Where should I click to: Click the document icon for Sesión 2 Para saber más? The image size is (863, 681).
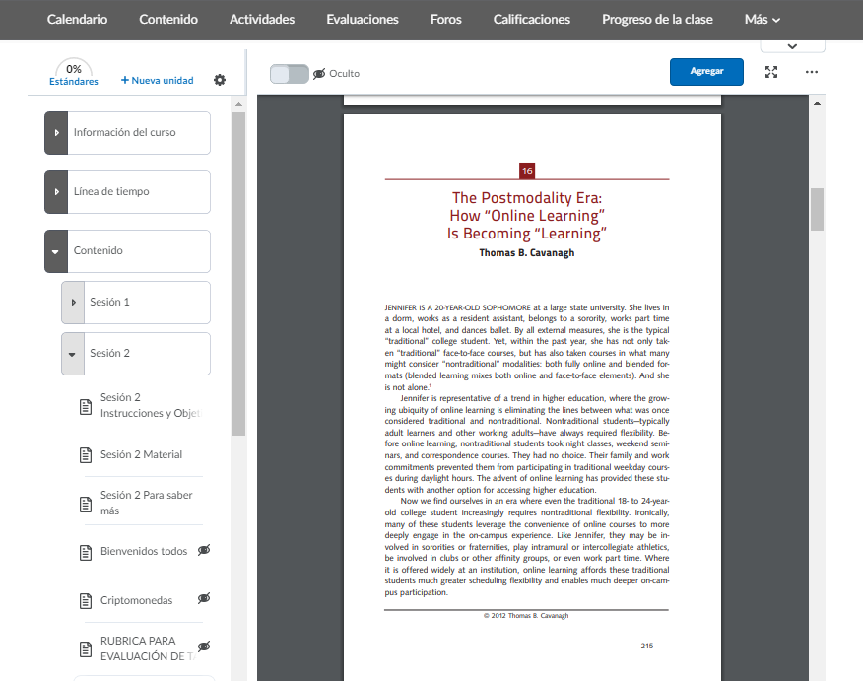tap(84, 503)
